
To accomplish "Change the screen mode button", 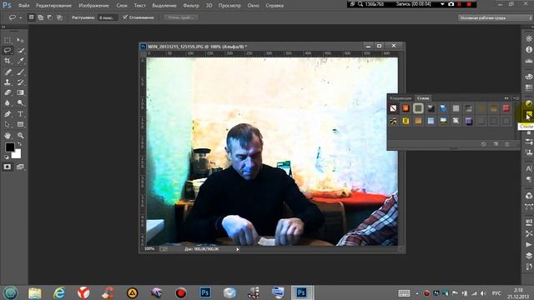I will [20, 167].
